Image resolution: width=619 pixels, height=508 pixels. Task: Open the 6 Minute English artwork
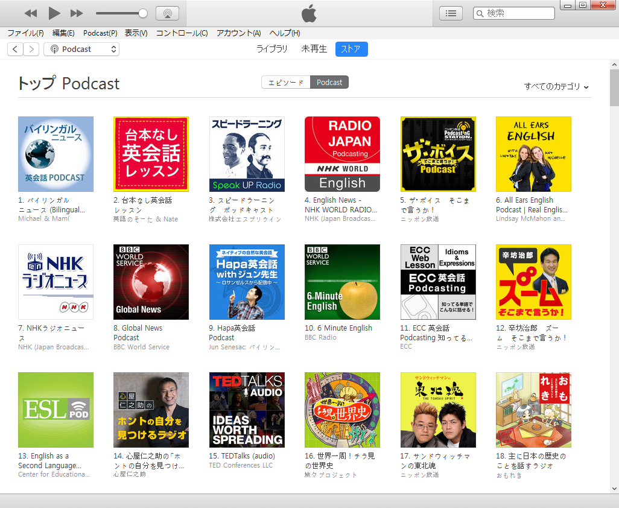342,282
